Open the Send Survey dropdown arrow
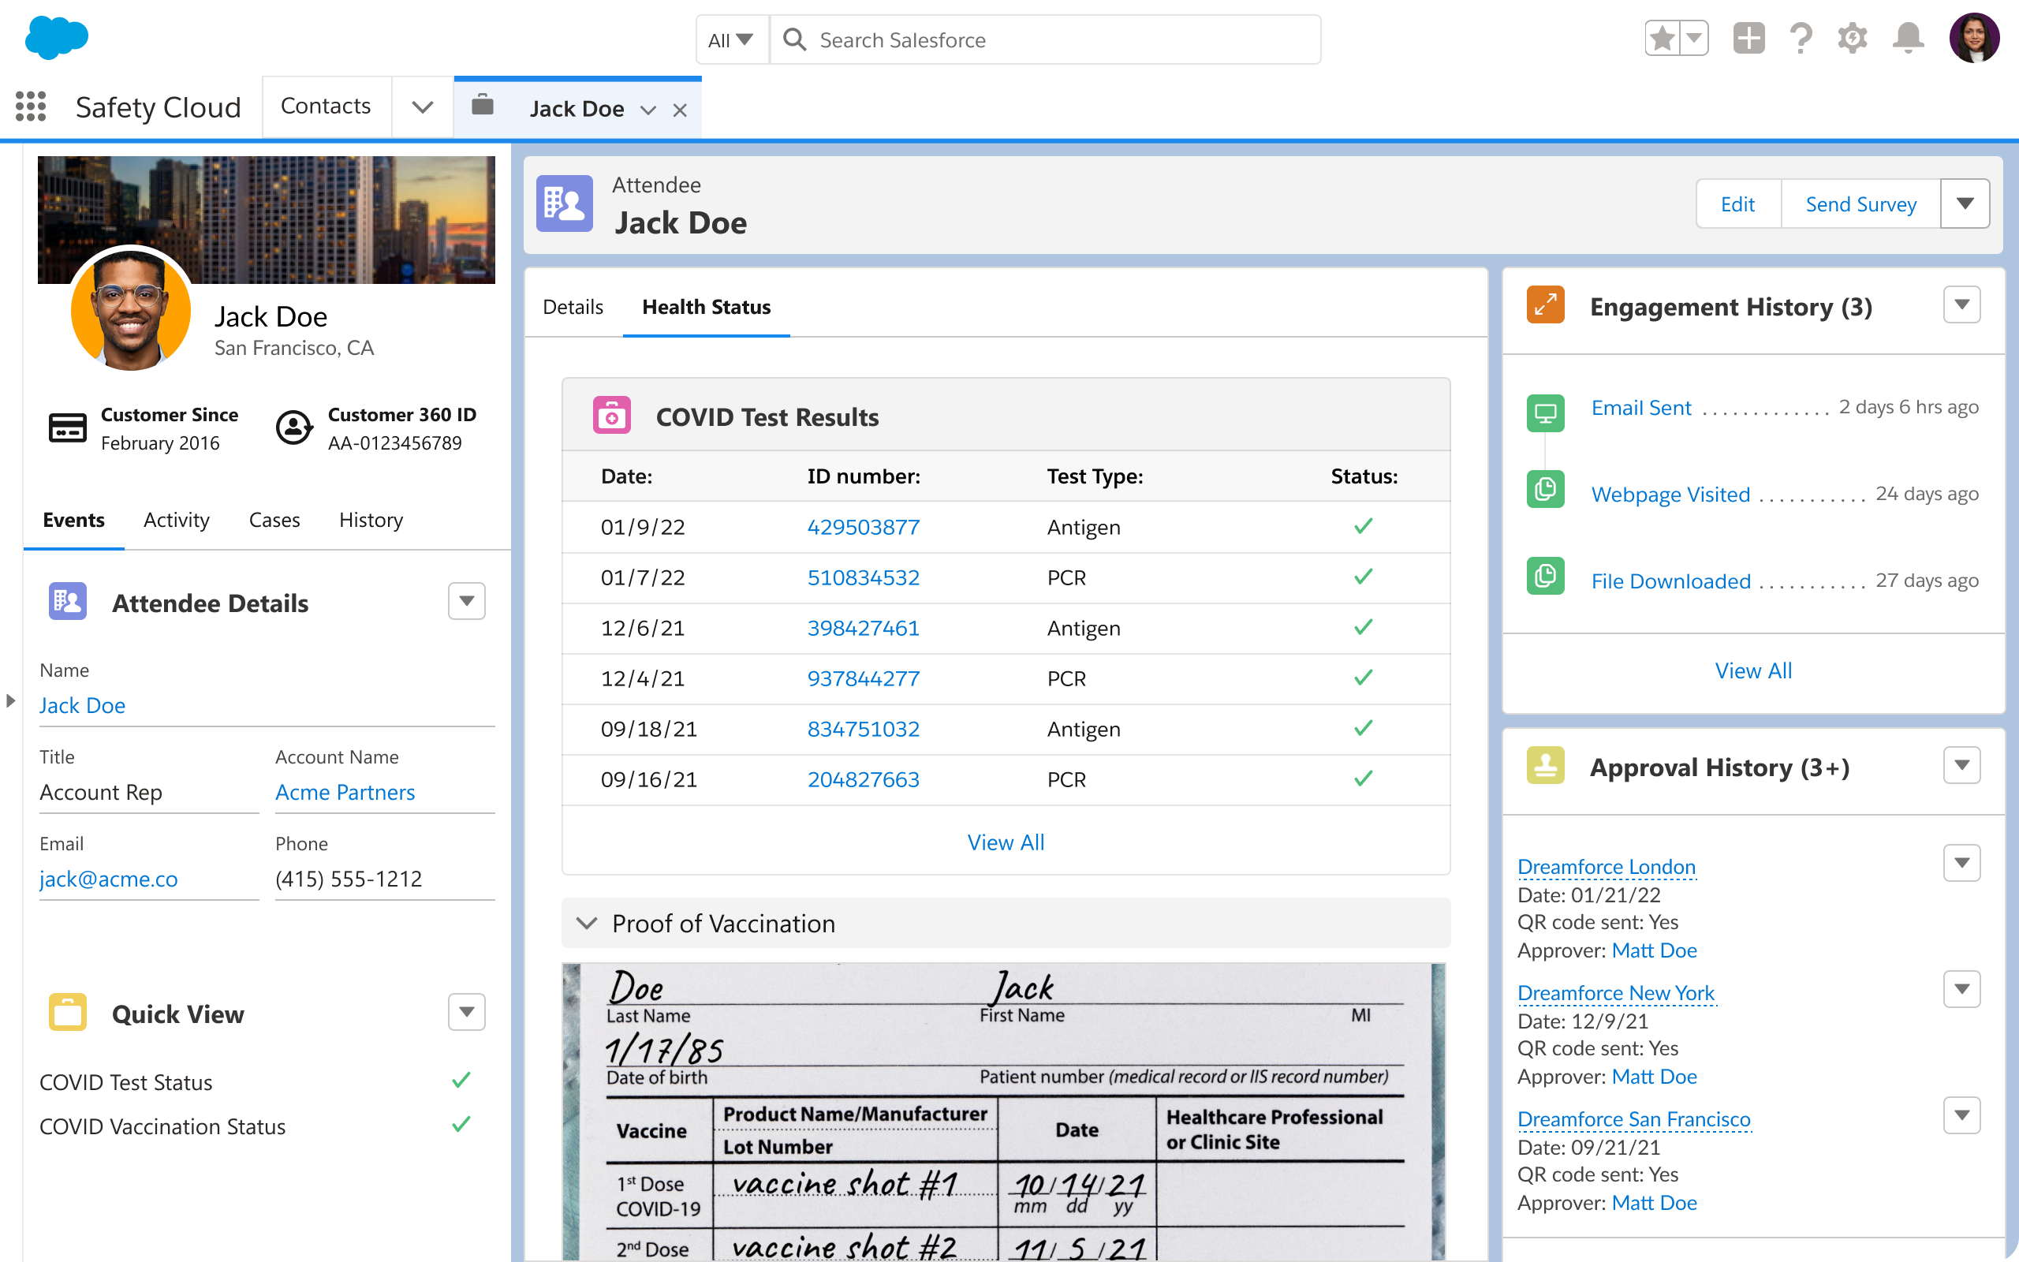This screenshot has width=2019, height=1262. [1966, 203]
